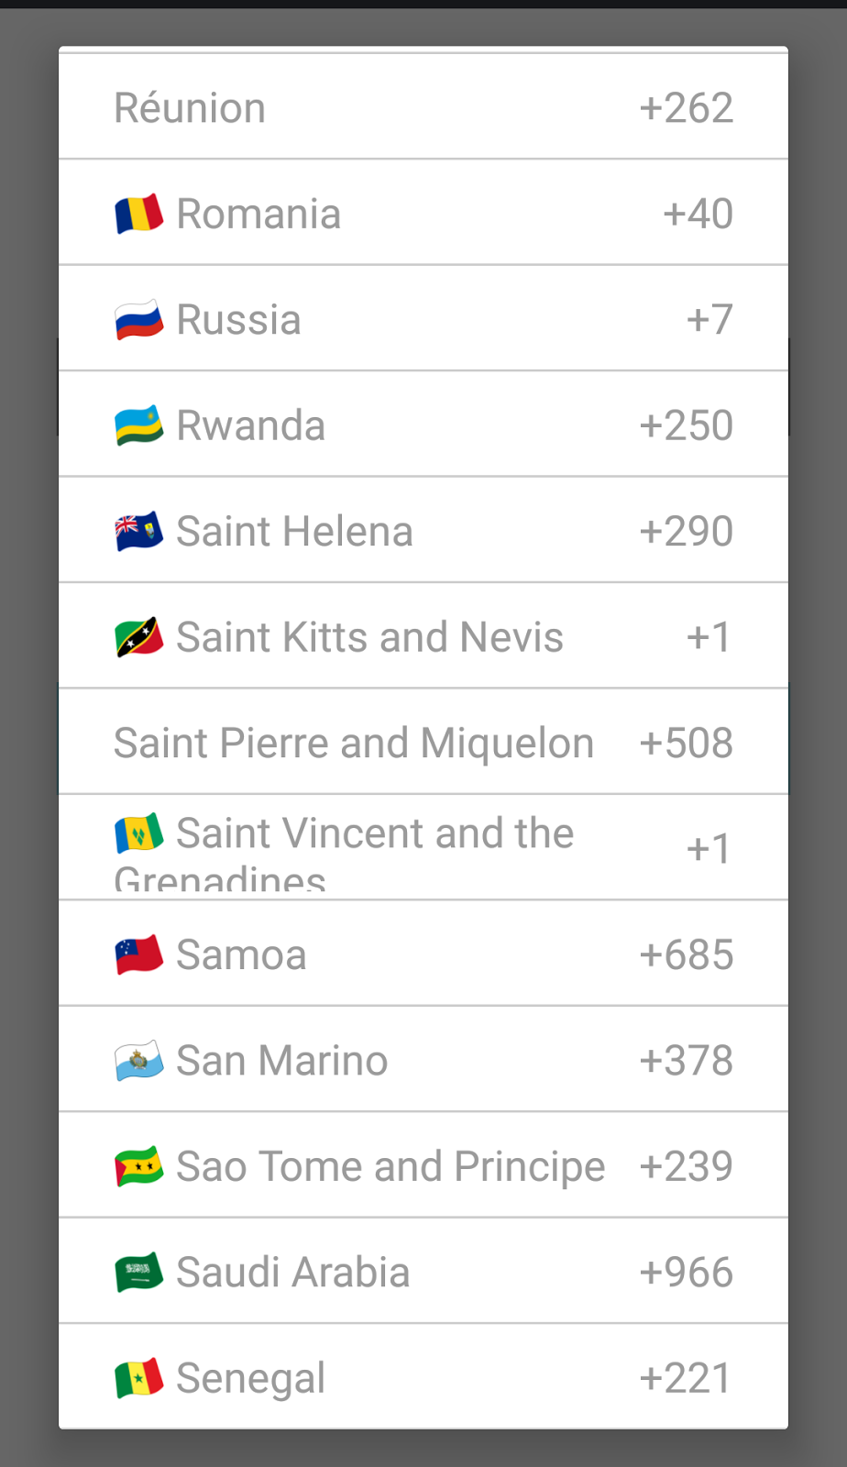This screenshot has height=1467, width=847.
Task: Choose Saint Pierre and Miquelon entry
Action: pos(354,744)
